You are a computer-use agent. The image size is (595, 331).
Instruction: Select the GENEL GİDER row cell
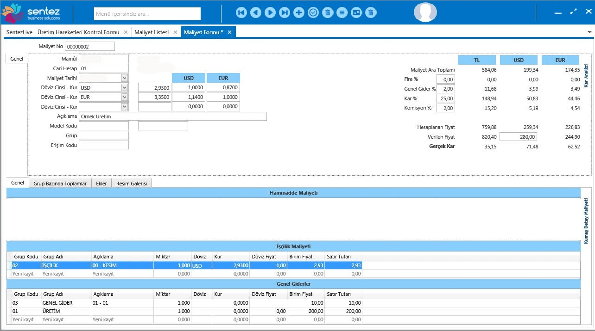pos(66,303)
